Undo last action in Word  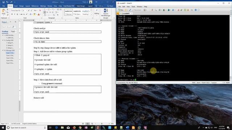(x=7, y=2)
